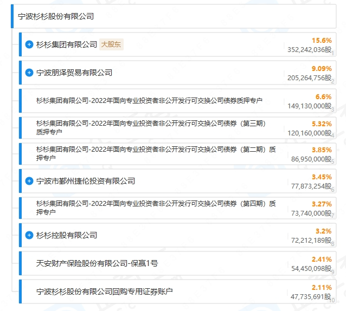The width and height of the screenshot is (346, 311).
Task: Select the 第三期 质押专户 shareholder row
Action: (x=178, y=128)
